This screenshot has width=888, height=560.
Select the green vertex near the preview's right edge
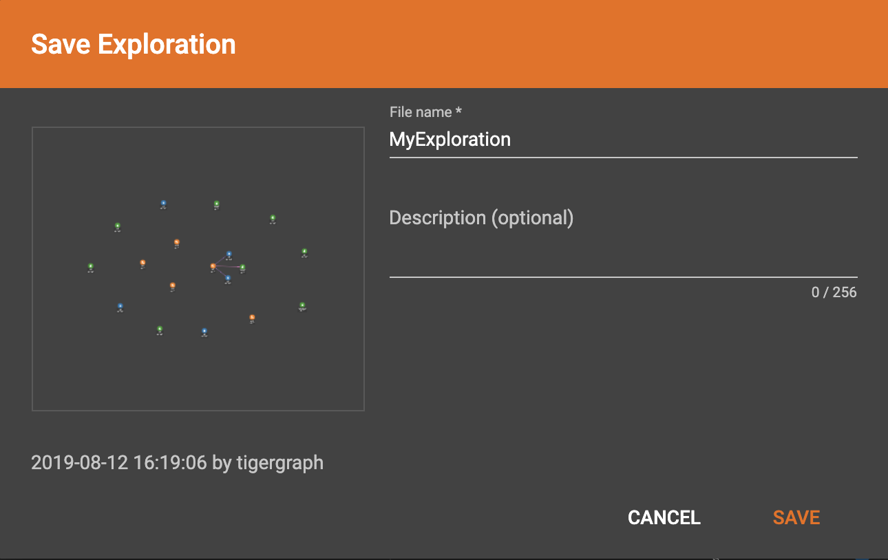304,251
